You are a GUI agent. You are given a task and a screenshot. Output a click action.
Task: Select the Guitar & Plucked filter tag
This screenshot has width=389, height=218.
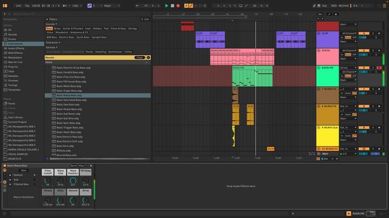(73, 28)
